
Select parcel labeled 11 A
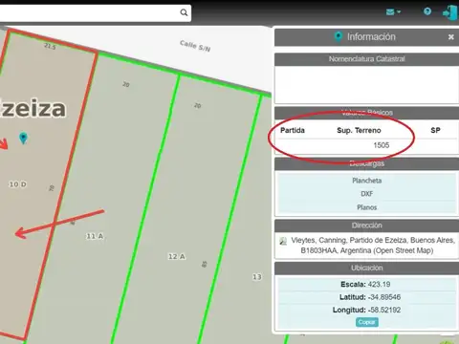(x=95, y=236)
